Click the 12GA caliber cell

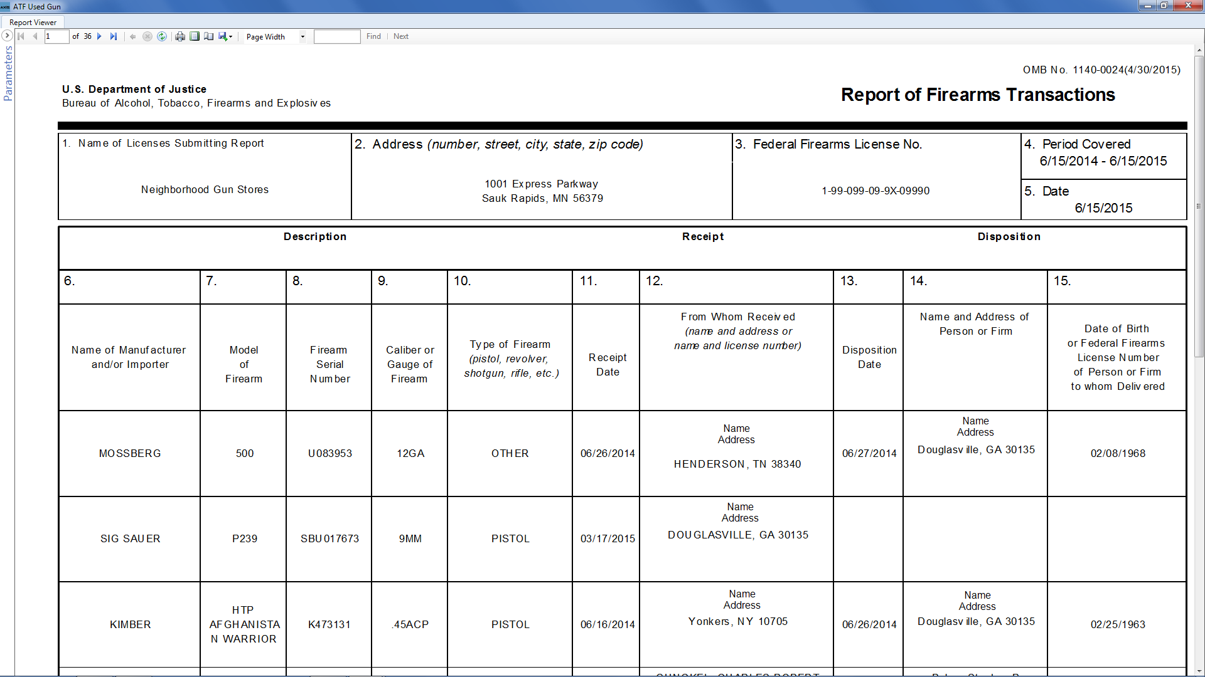(x=410, y=453)
